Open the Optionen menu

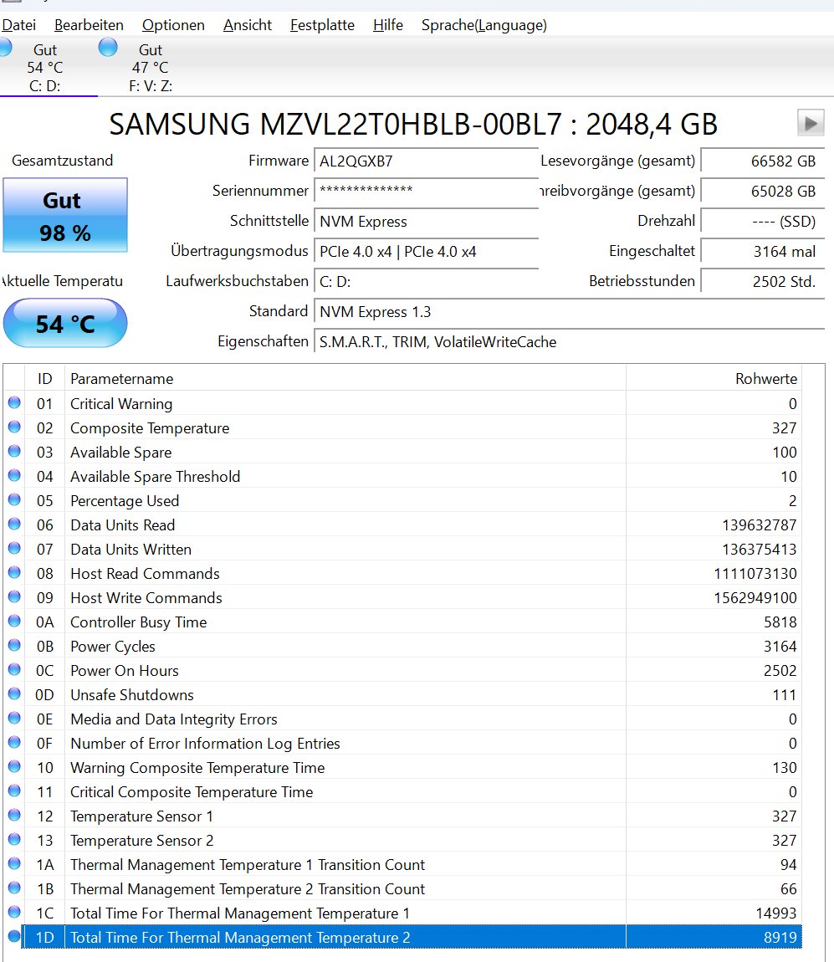[173, 25]
